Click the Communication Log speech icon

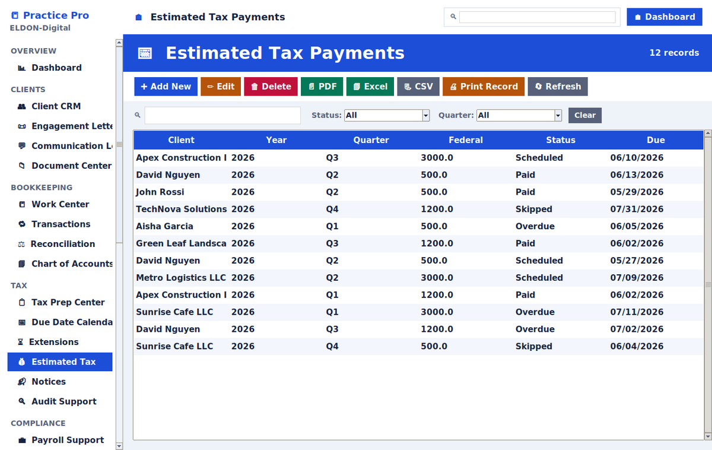point(22,146)
